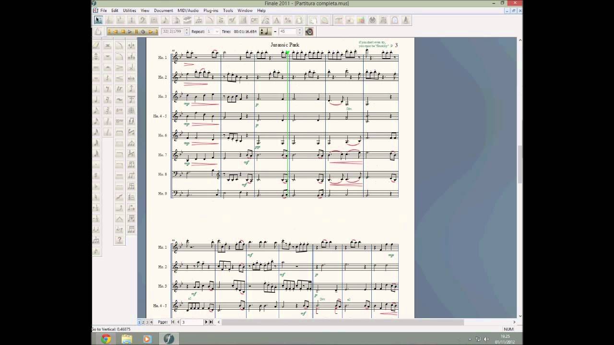Jump to the last page
The height and width of the screenshot is (345, 614).
click(211, 322)
